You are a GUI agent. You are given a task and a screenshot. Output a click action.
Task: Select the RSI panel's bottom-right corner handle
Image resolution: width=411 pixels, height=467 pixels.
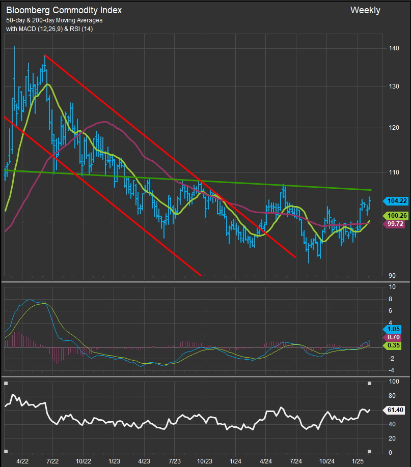click(370, 451)
